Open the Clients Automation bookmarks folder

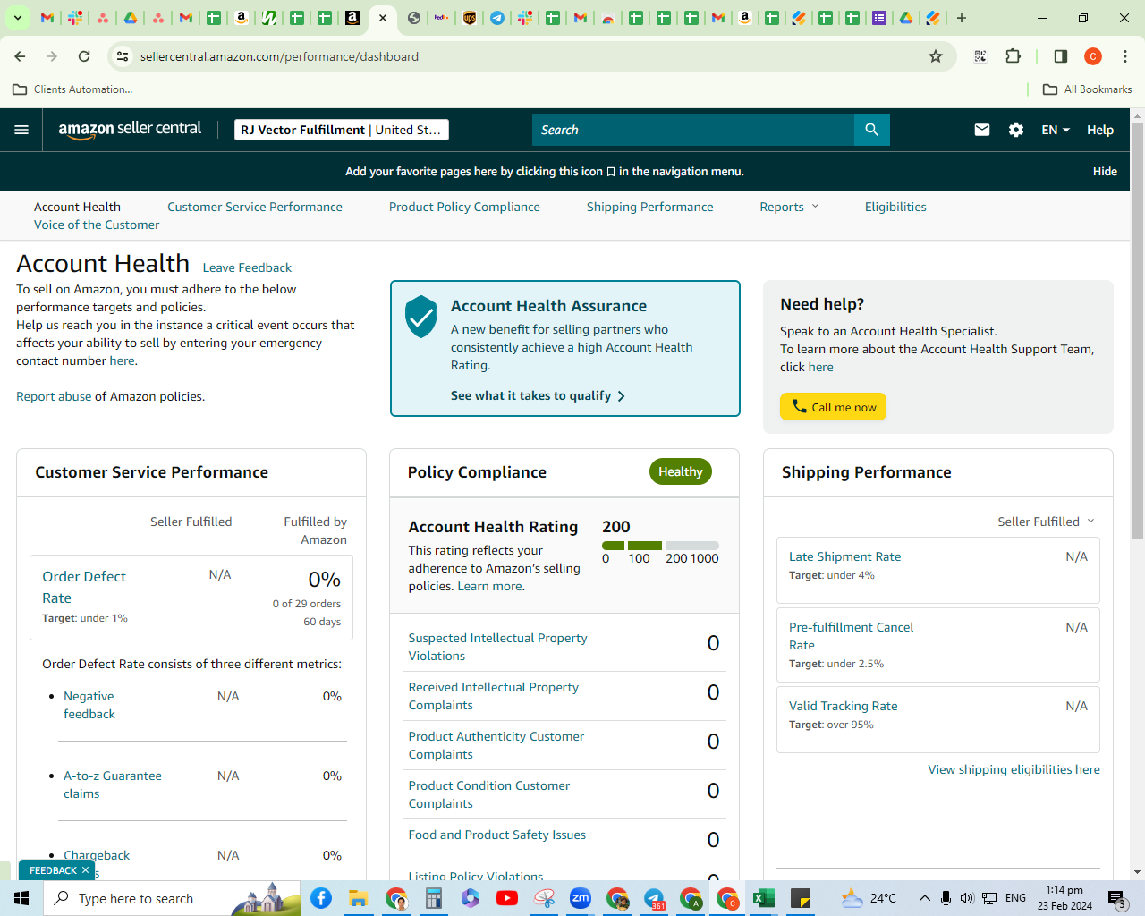[72, 89]
